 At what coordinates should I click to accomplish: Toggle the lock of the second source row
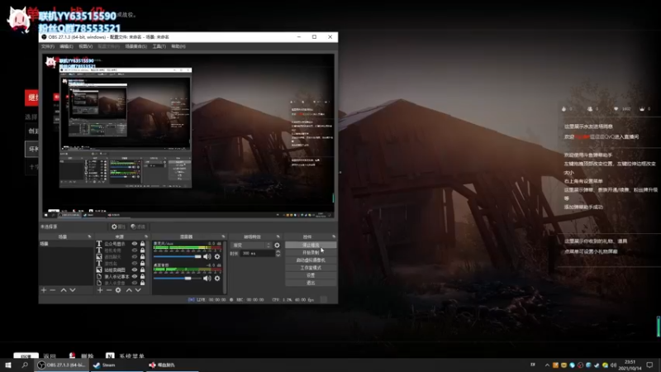142,250
